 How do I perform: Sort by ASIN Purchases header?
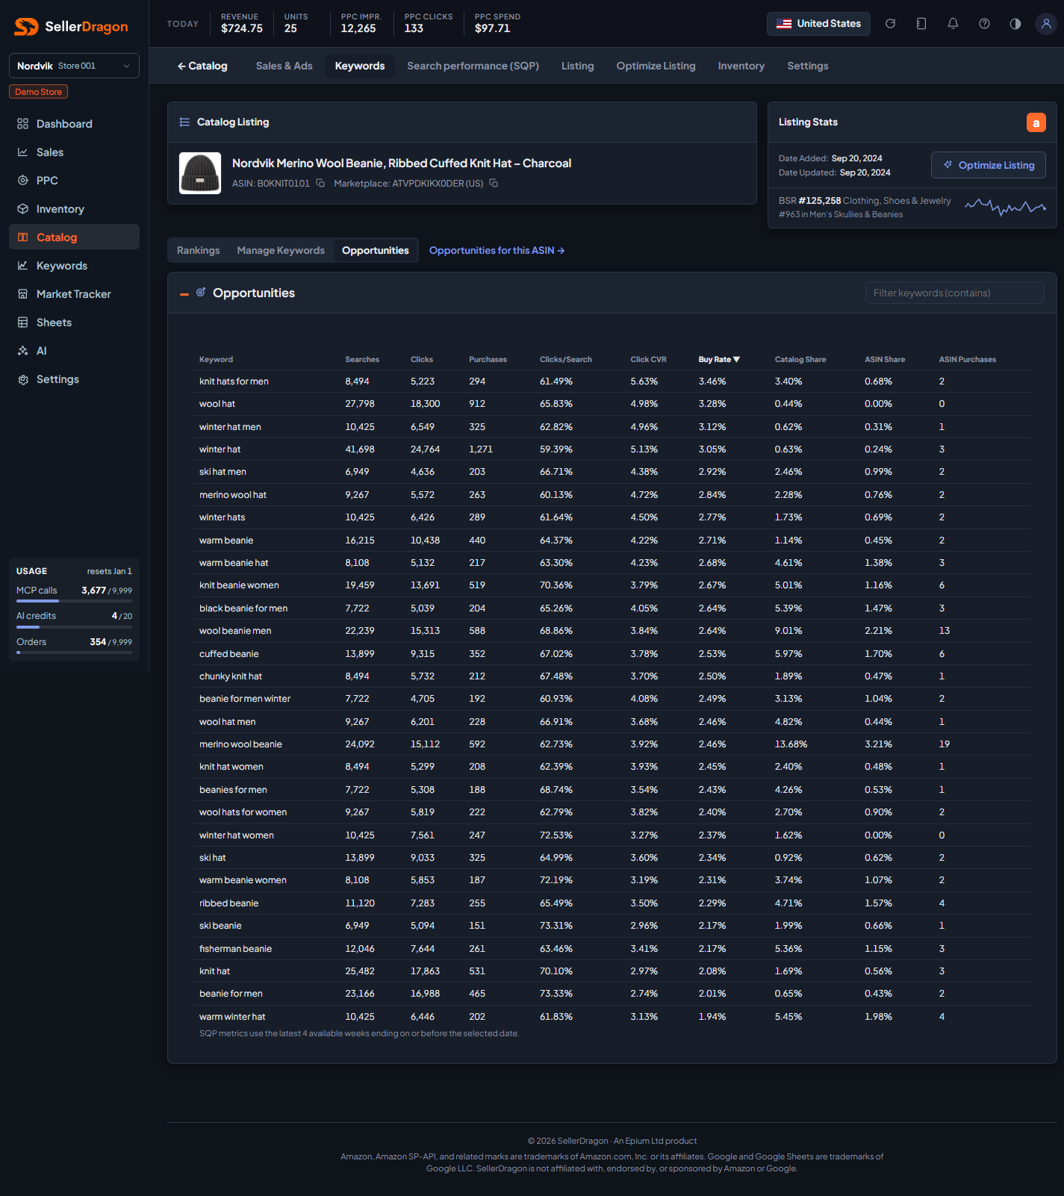pos(968,360)
